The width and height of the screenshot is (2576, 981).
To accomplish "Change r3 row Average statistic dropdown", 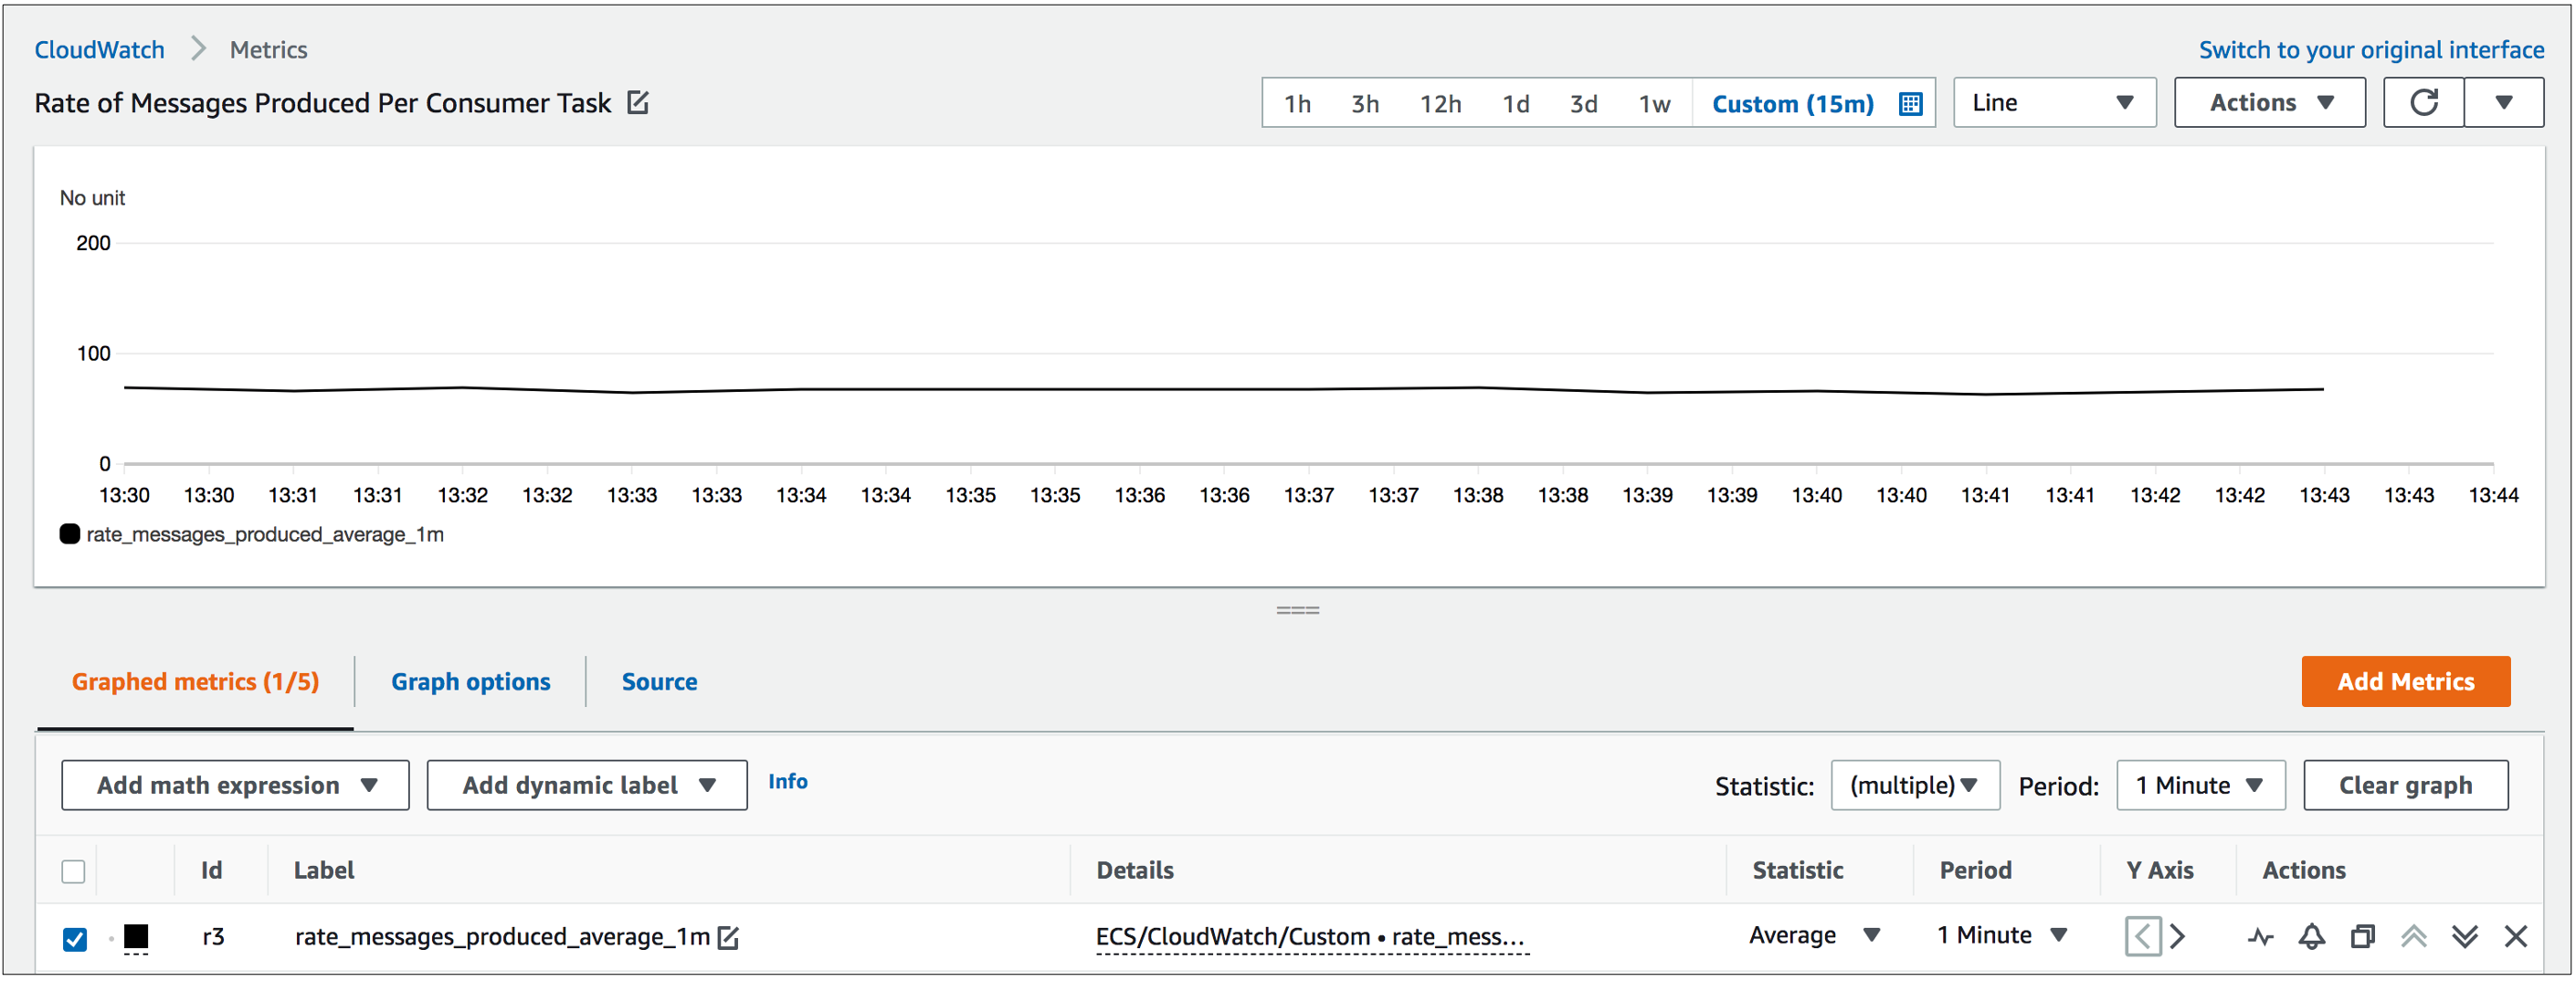I will click(1815, 936).
